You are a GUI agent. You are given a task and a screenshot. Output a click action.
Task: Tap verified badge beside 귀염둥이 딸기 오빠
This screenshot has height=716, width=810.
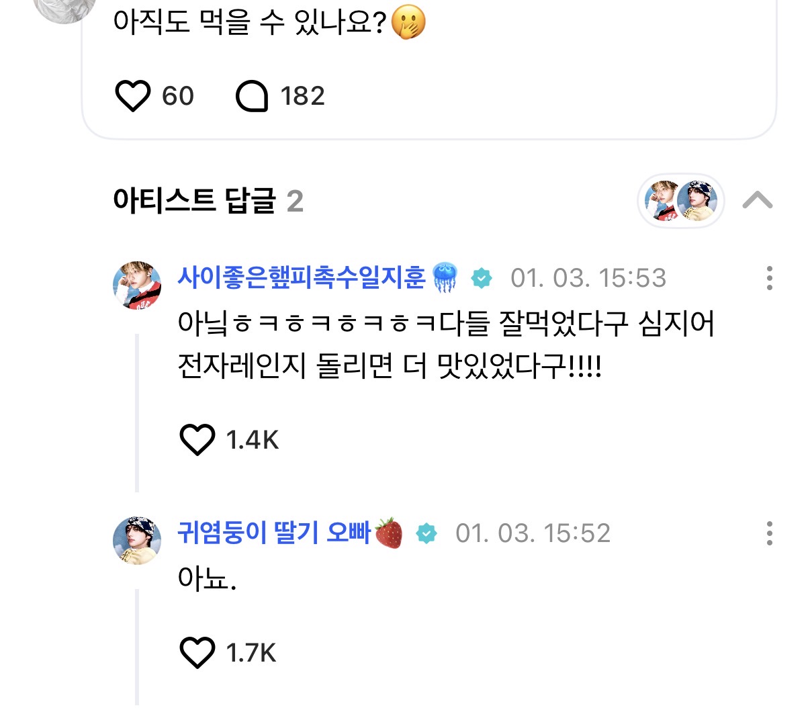click(426, 534)
